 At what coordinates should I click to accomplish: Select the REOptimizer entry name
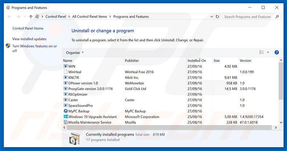click(78, 94)
